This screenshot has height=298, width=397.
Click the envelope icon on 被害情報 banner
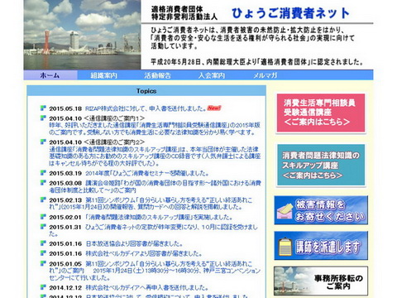point(285,211)
